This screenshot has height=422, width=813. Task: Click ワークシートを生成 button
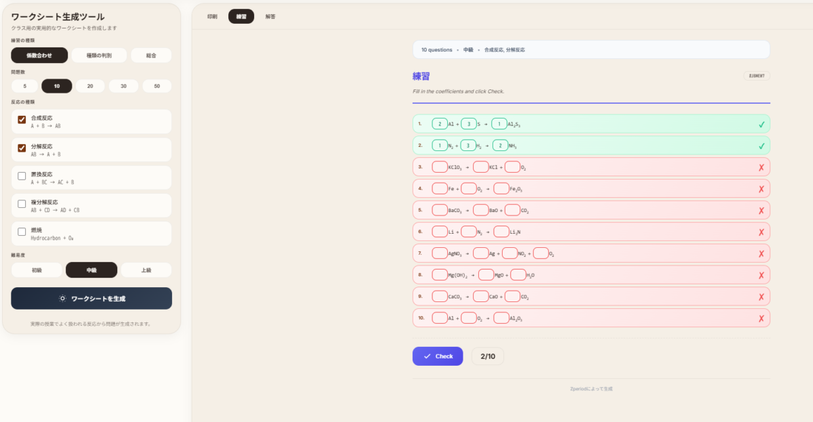[91, 298]
